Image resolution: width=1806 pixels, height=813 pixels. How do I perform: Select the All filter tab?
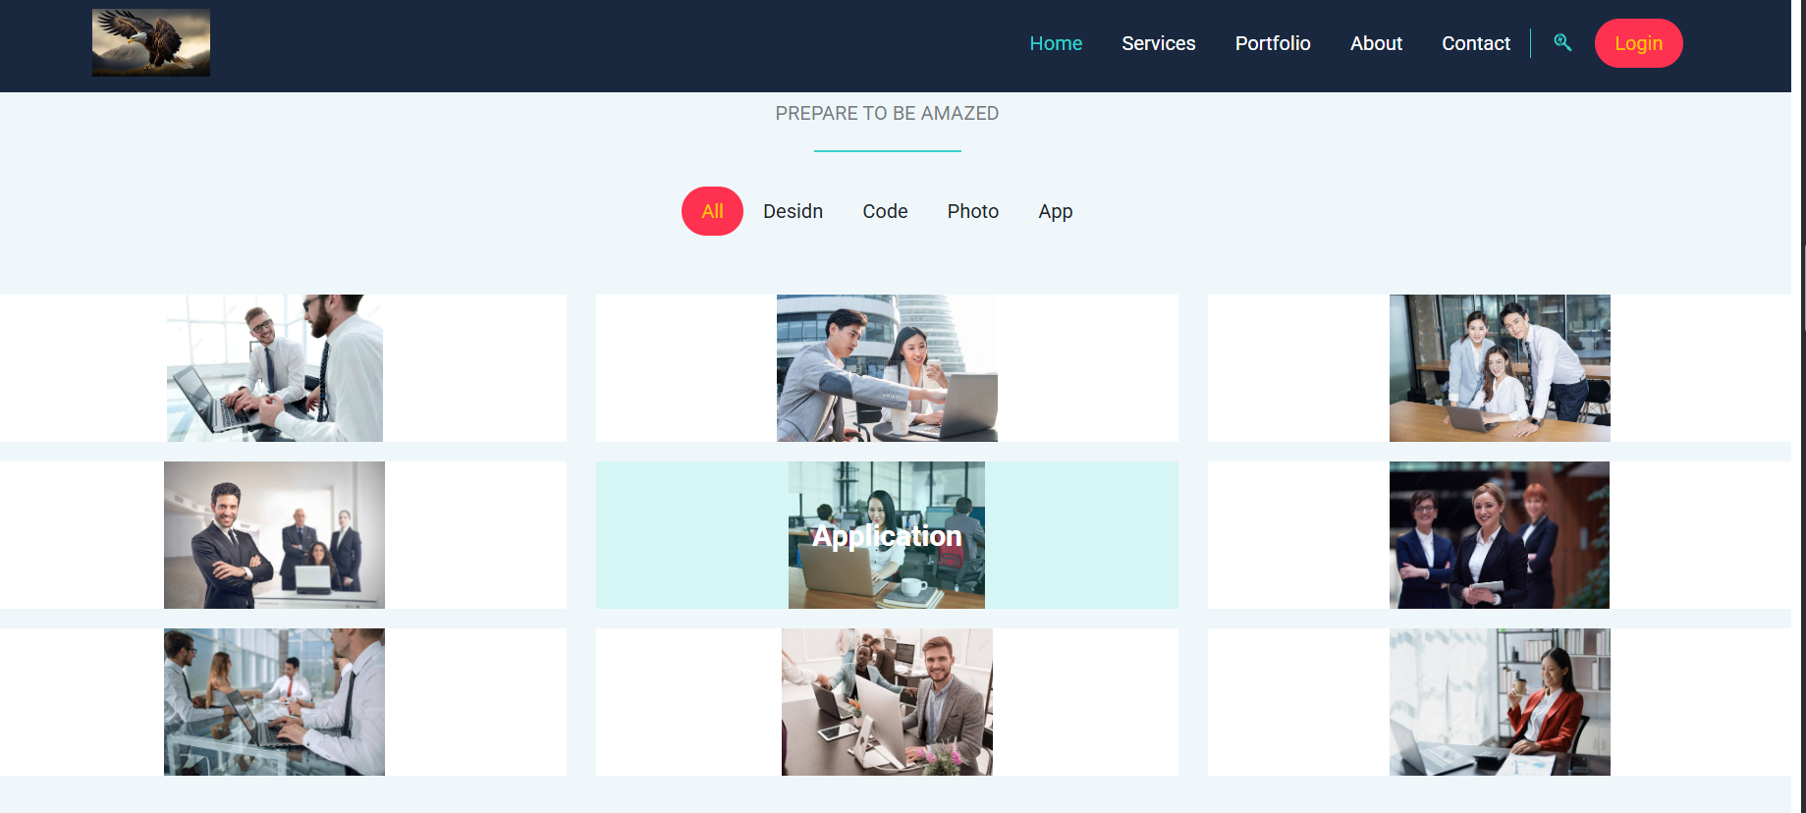click(x=712, y=211)
